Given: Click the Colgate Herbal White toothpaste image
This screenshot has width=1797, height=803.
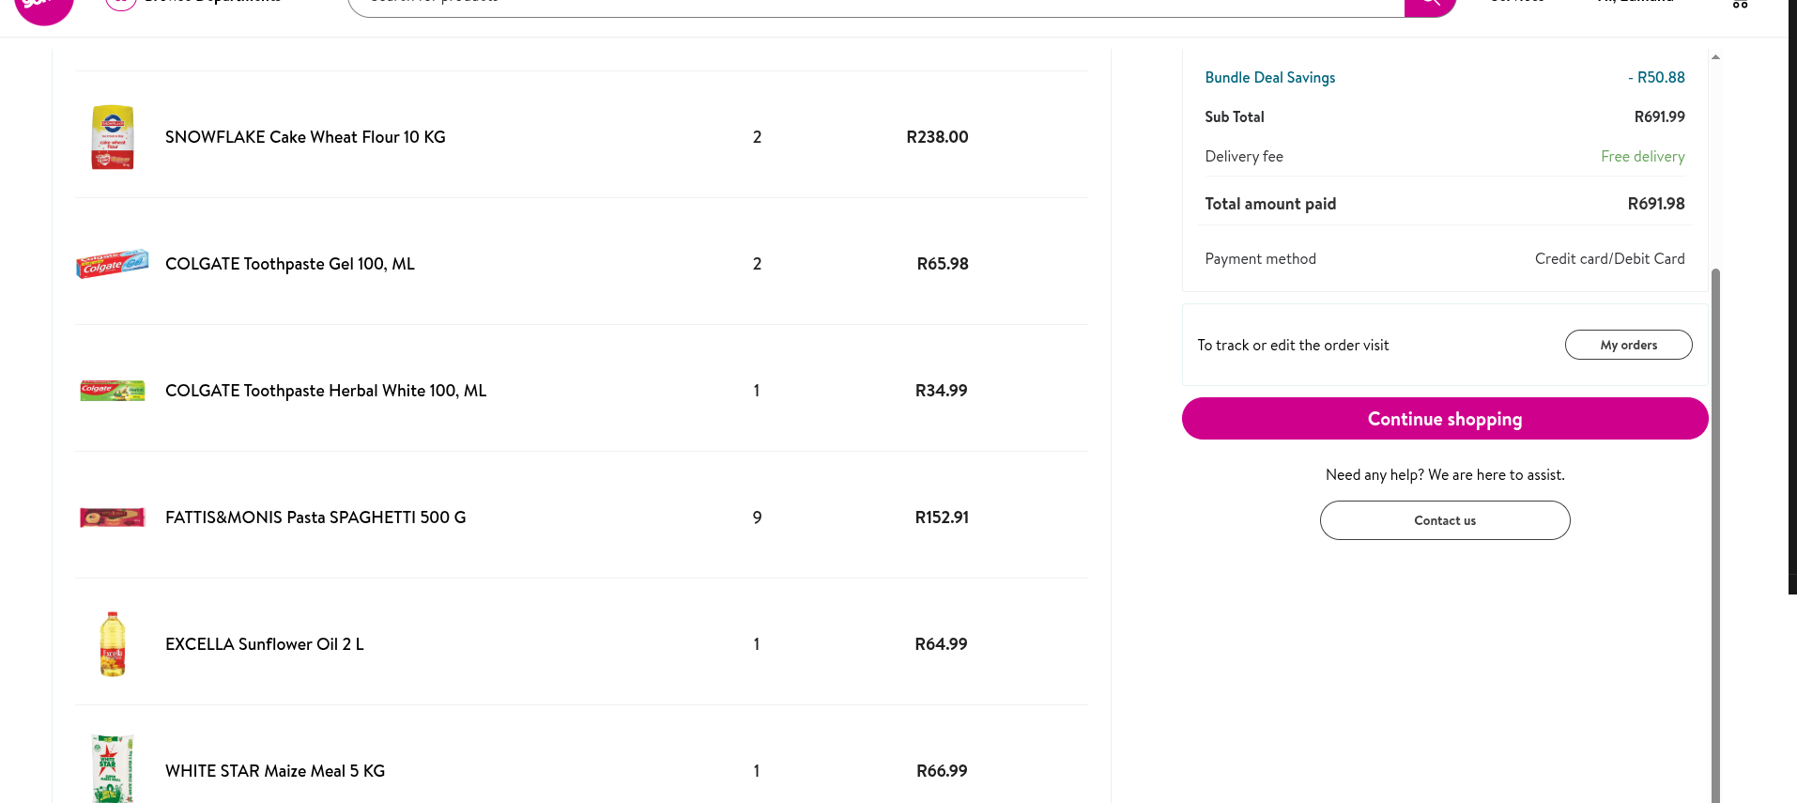Looking at the screenshot, I should [x=113, y=391].
